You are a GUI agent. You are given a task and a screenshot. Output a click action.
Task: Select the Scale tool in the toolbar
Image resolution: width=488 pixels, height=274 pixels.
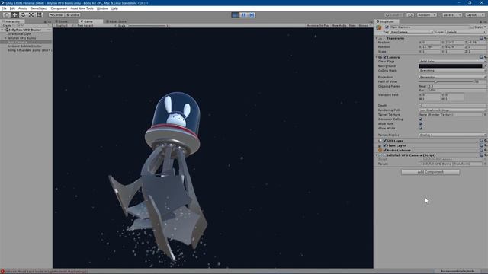point(31,14)
